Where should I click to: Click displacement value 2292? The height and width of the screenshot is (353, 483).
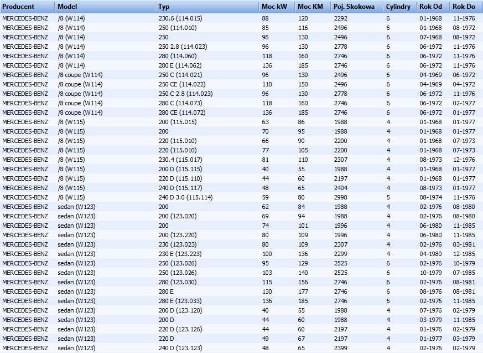pos(340,18)
